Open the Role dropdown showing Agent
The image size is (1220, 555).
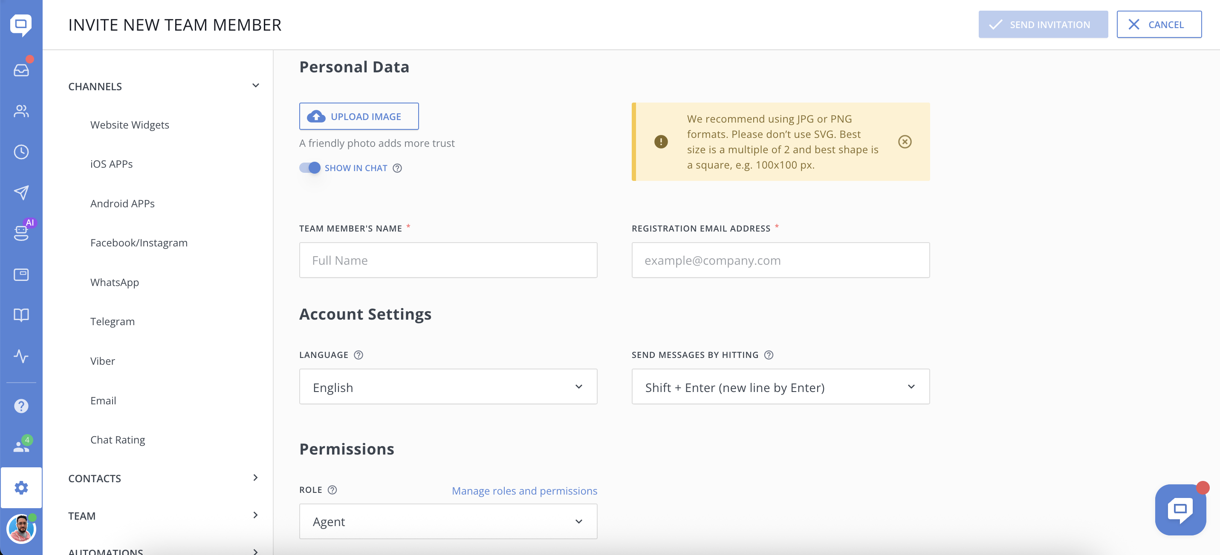tap(448, 521)
